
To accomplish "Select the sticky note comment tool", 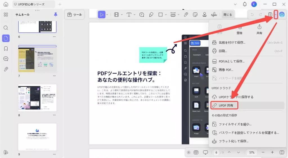I will (142, 15).
